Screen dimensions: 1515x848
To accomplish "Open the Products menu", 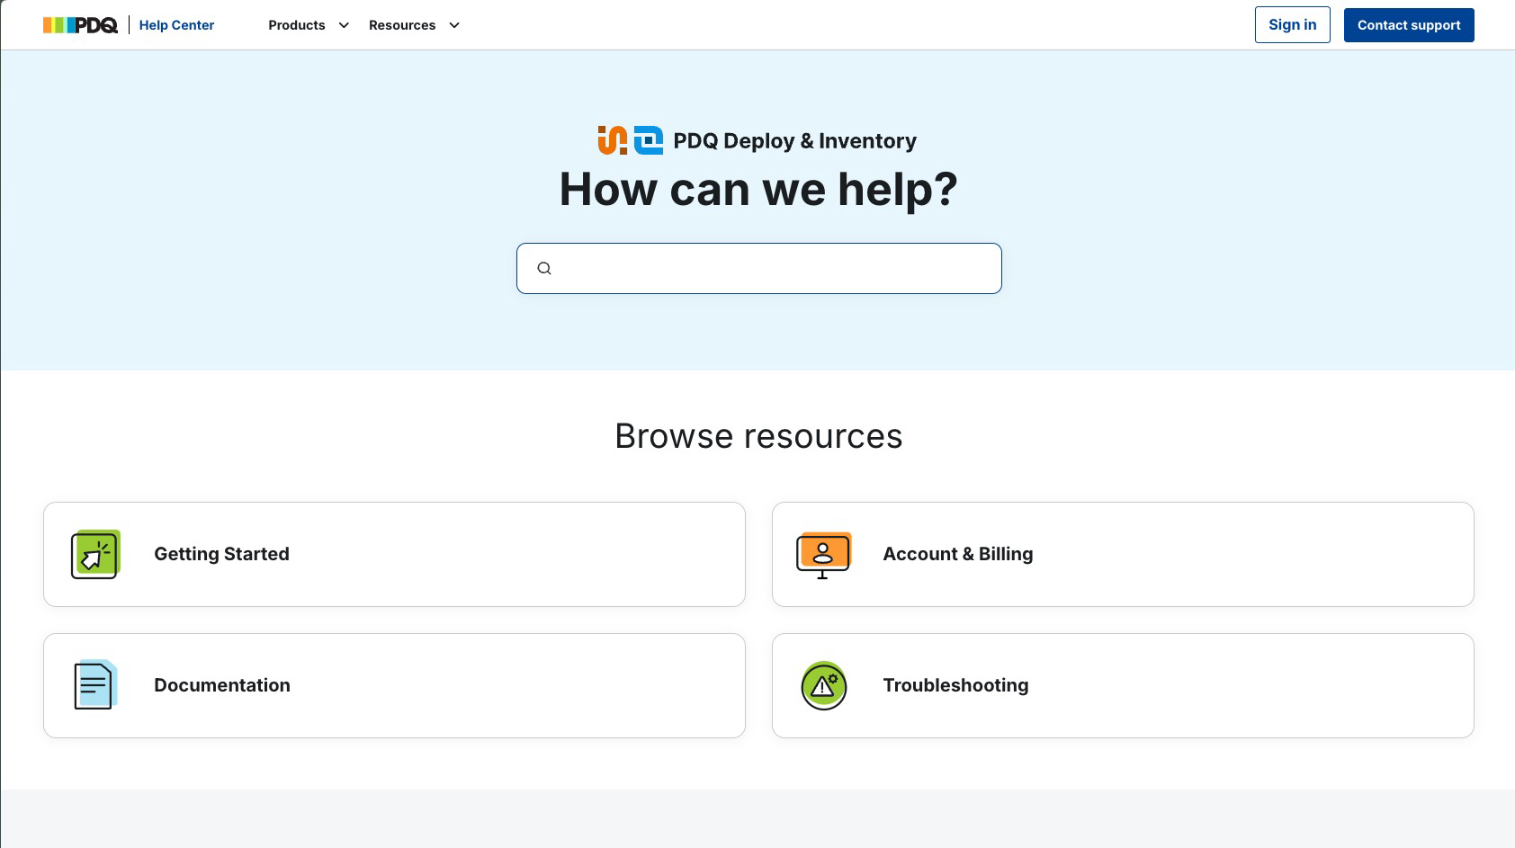I will click(x=296, y=25).
